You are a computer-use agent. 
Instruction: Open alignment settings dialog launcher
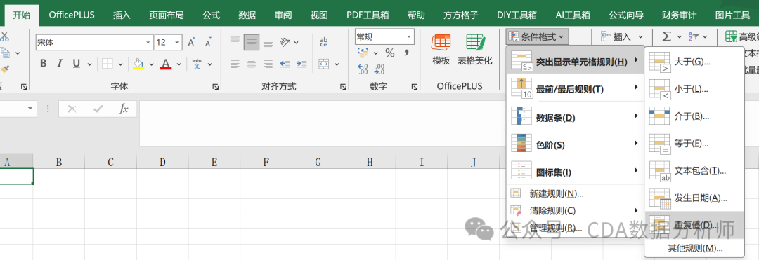pyautogui.click(x=343, y=87)
